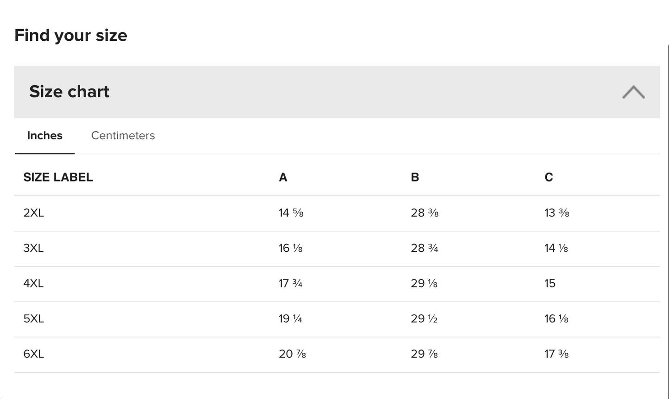The height and width of the screenshot is (399, 669).
Task: Click the 15 value in column C
Action: pyautogui.click(x=550, y=283)
